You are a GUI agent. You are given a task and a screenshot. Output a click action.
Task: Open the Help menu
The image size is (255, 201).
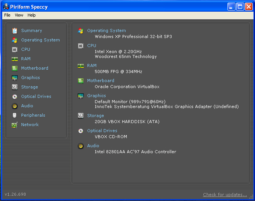[32, 15]
